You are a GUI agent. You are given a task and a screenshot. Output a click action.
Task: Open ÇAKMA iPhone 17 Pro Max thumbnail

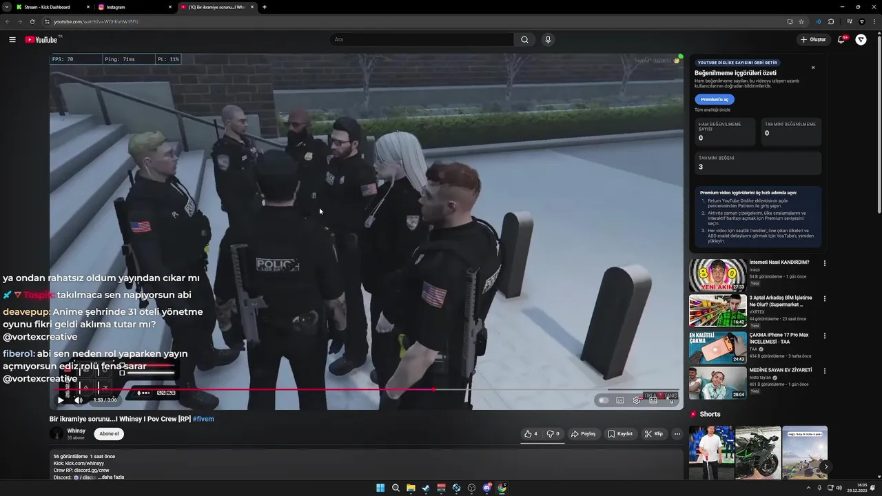[x=717, y=347]
